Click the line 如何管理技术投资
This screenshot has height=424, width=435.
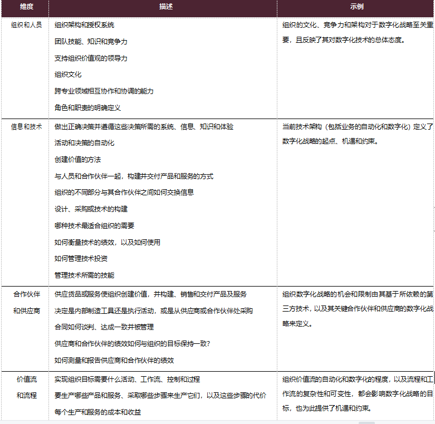(x=81, y=259)
